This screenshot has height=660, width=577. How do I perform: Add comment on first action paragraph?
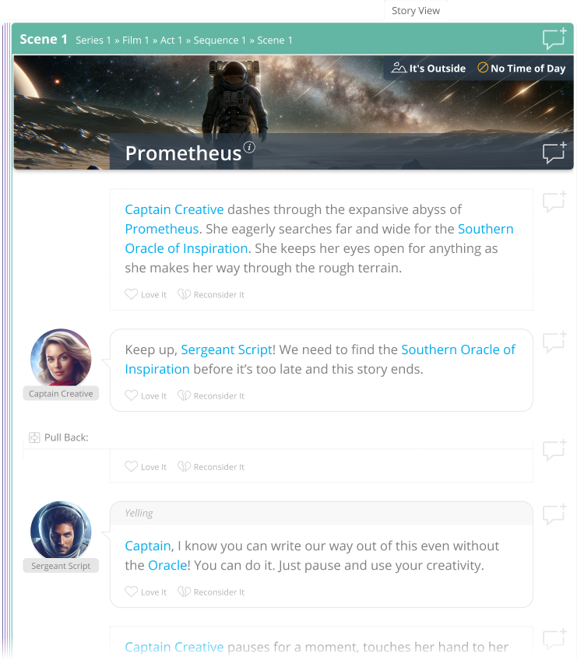point(554,202)
